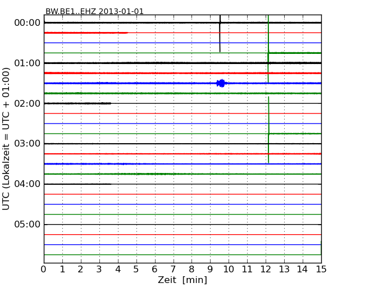Click the thick red segment below 00:00 trace
The width and height of the screenshot is (365, 292).
(86, 33)
